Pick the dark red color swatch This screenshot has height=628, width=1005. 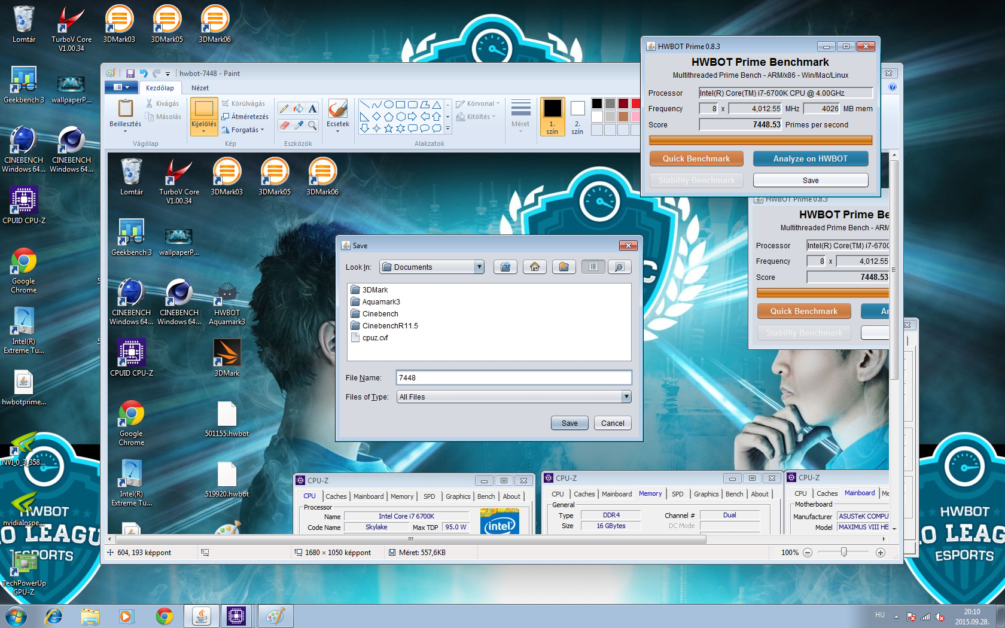pos(623,103)
